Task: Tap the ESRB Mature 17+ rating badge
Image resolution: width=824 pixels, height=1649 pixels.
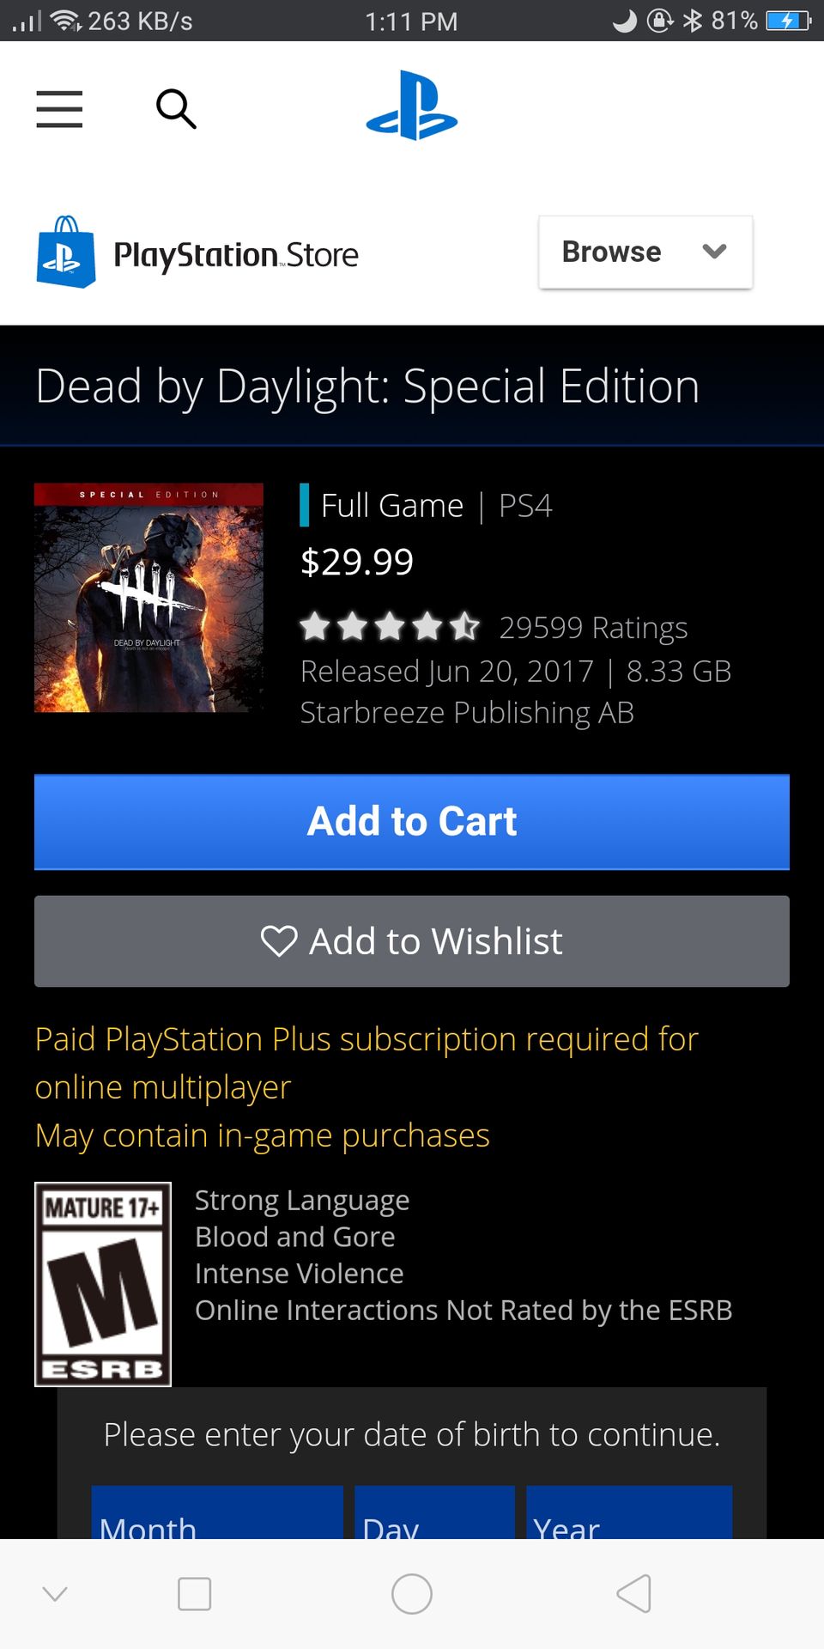Action: 103,1284
